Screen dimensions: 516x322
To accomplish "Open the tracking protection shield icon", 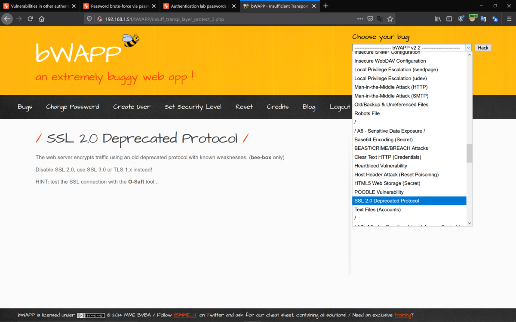I will coord(89,19).
